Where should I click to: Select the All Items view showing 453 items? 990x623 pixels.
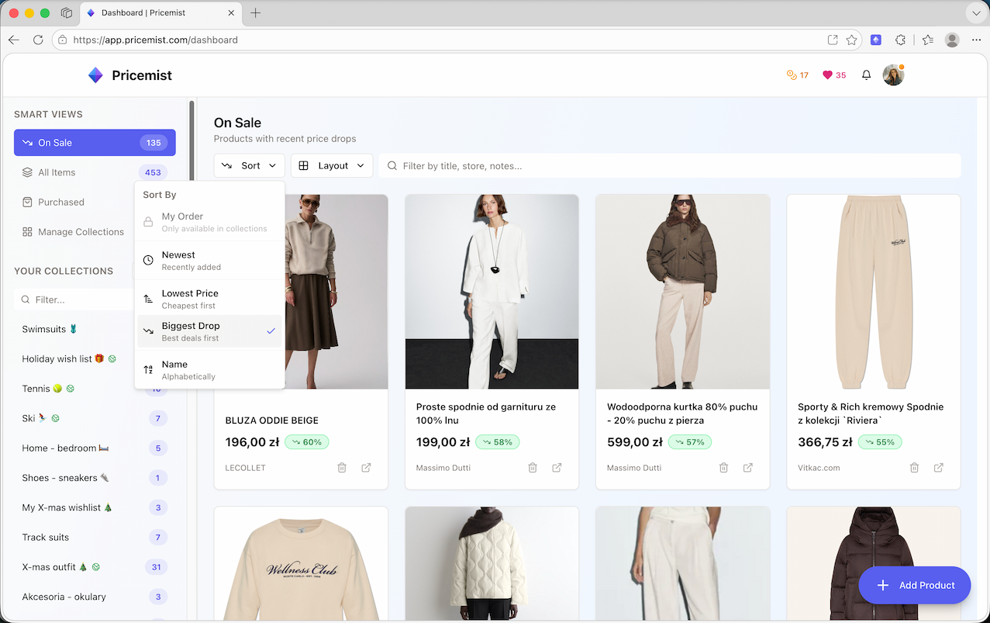click(x=57, y=172)
